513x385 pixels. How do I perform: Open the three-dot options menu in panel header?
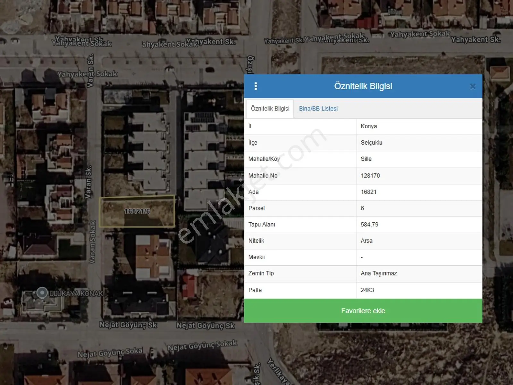click(x=256, y=86)
